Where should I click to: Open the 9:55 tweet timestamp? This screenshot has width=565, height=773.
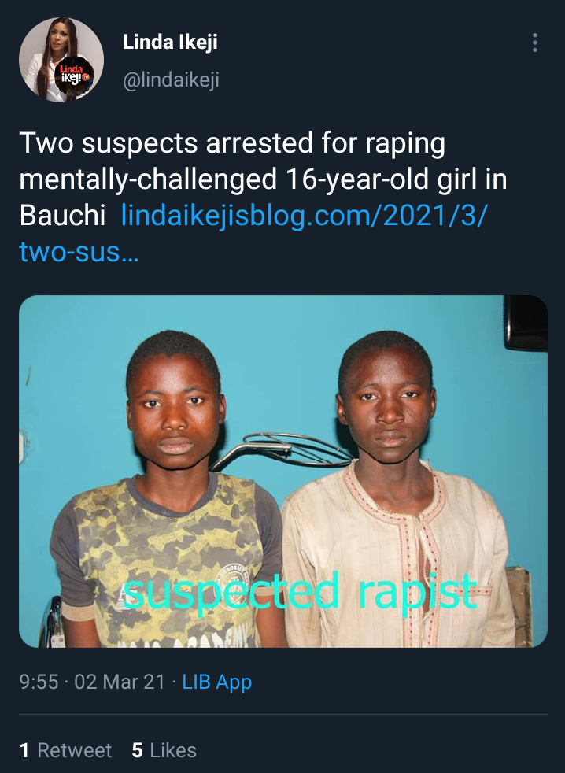(x=39, y=682)
